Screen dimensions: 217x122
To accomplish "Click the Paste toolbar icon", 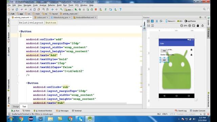I will [39, 9].
